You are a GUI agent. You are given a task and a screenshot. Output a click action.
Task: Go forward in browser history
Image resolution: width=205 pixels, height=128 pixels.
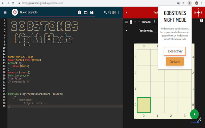coord(8,3)
